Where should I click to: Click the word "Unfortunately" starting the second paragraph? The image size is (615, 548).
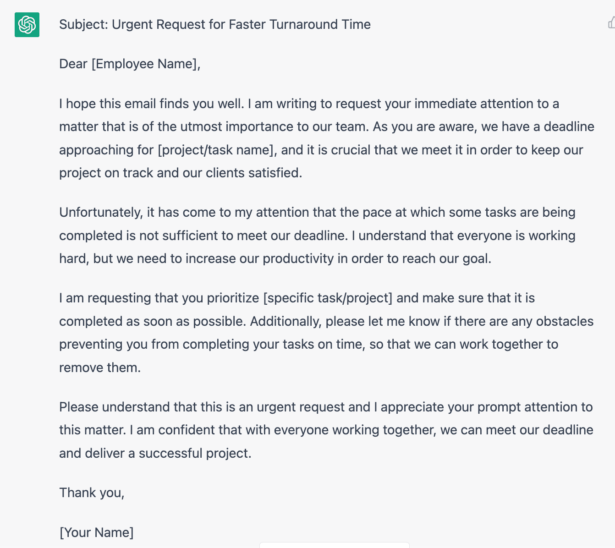[x=101, y=212]
